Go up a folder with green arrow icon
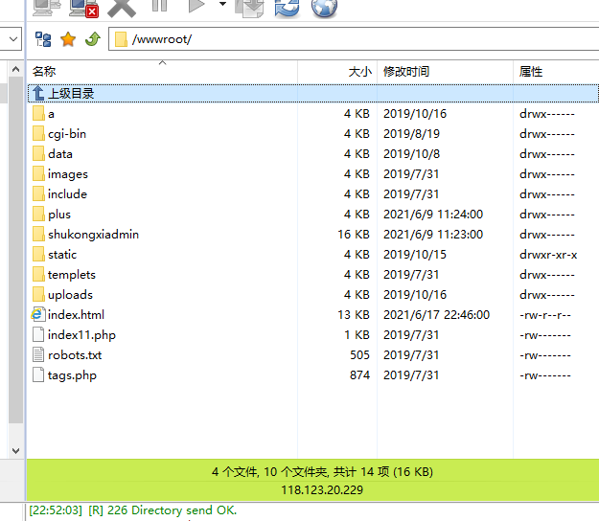599x521 pixels. [92, 39]
